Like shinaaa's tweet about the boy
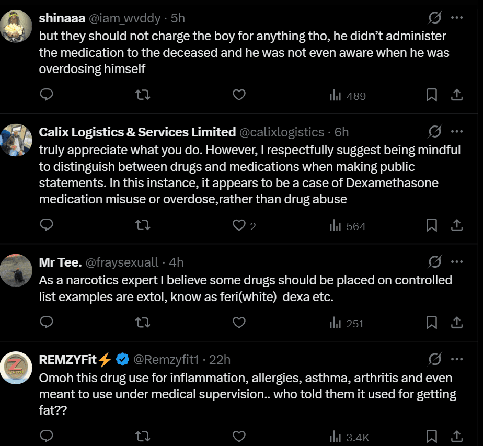483x446 pixels. [239, 95]
